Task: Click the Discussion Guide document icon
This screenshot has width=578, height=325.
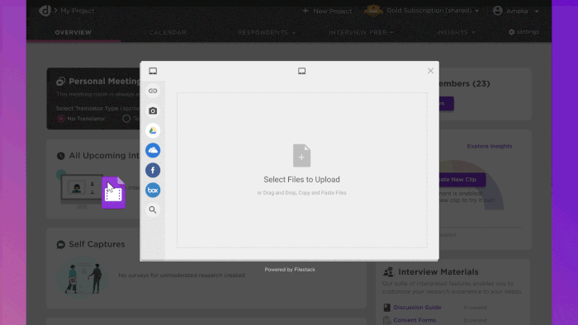Action: tap(386, 308)
